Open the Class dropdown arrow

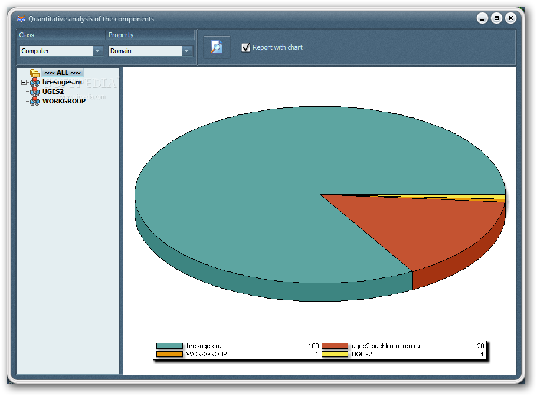pyautogui.click(x=97, y=51)
